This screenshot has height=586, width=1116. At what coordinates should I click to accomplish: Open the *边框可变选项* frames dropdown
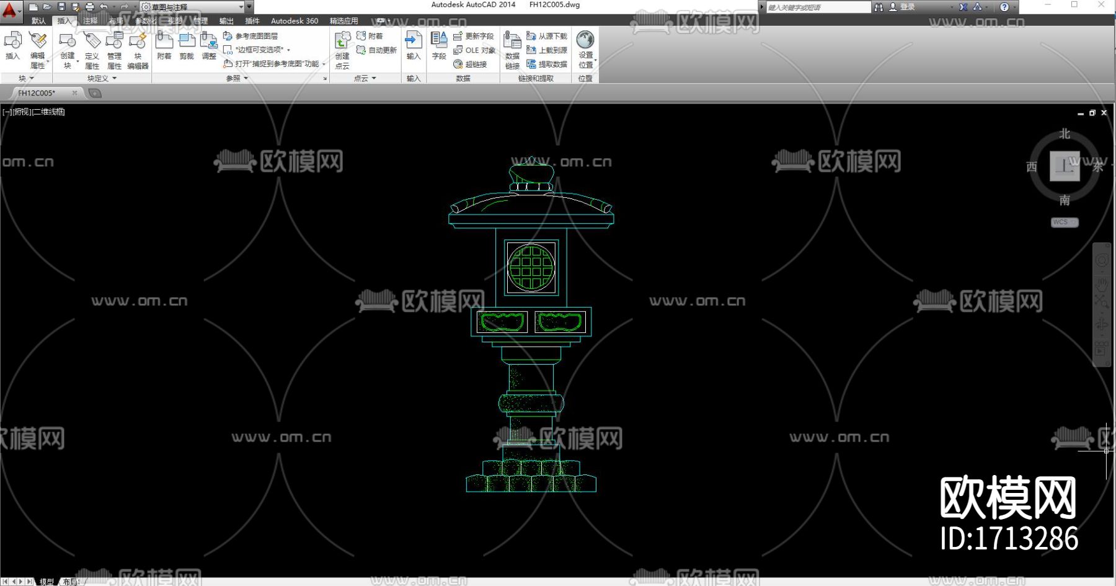(257, 50)
